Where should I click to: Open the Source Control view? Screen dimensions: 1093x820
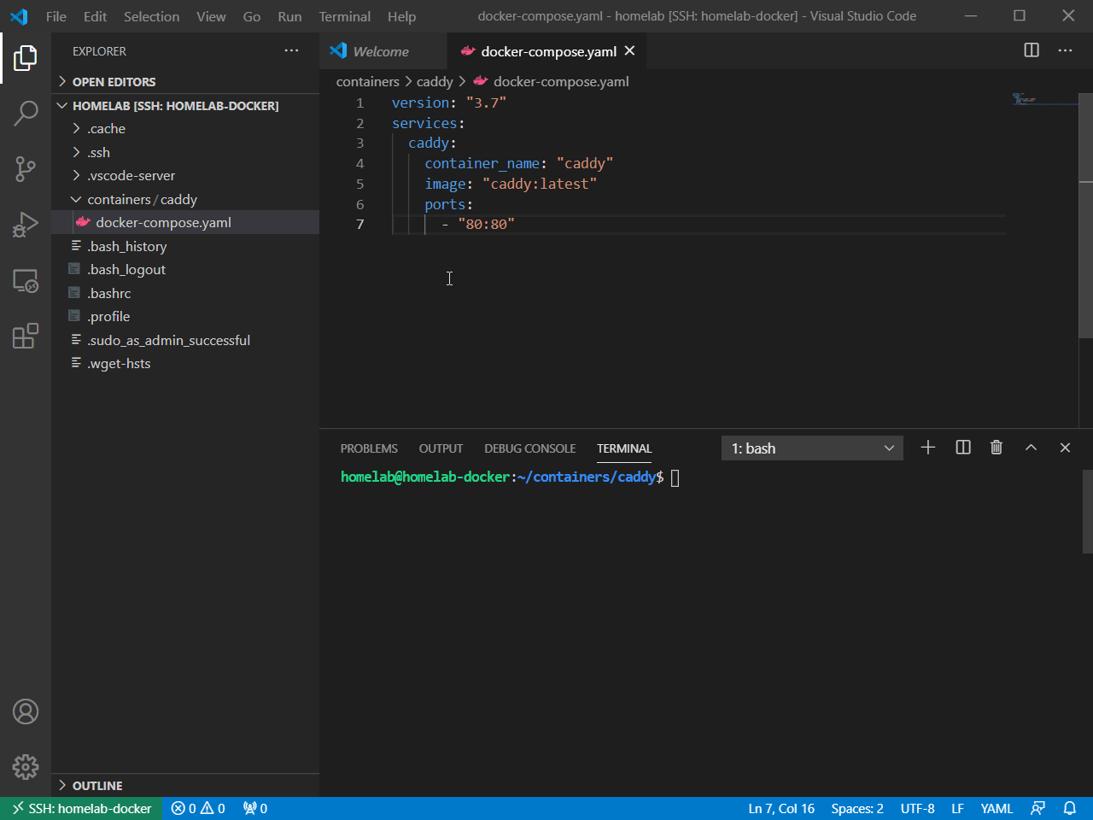click(x=25, y=169)
